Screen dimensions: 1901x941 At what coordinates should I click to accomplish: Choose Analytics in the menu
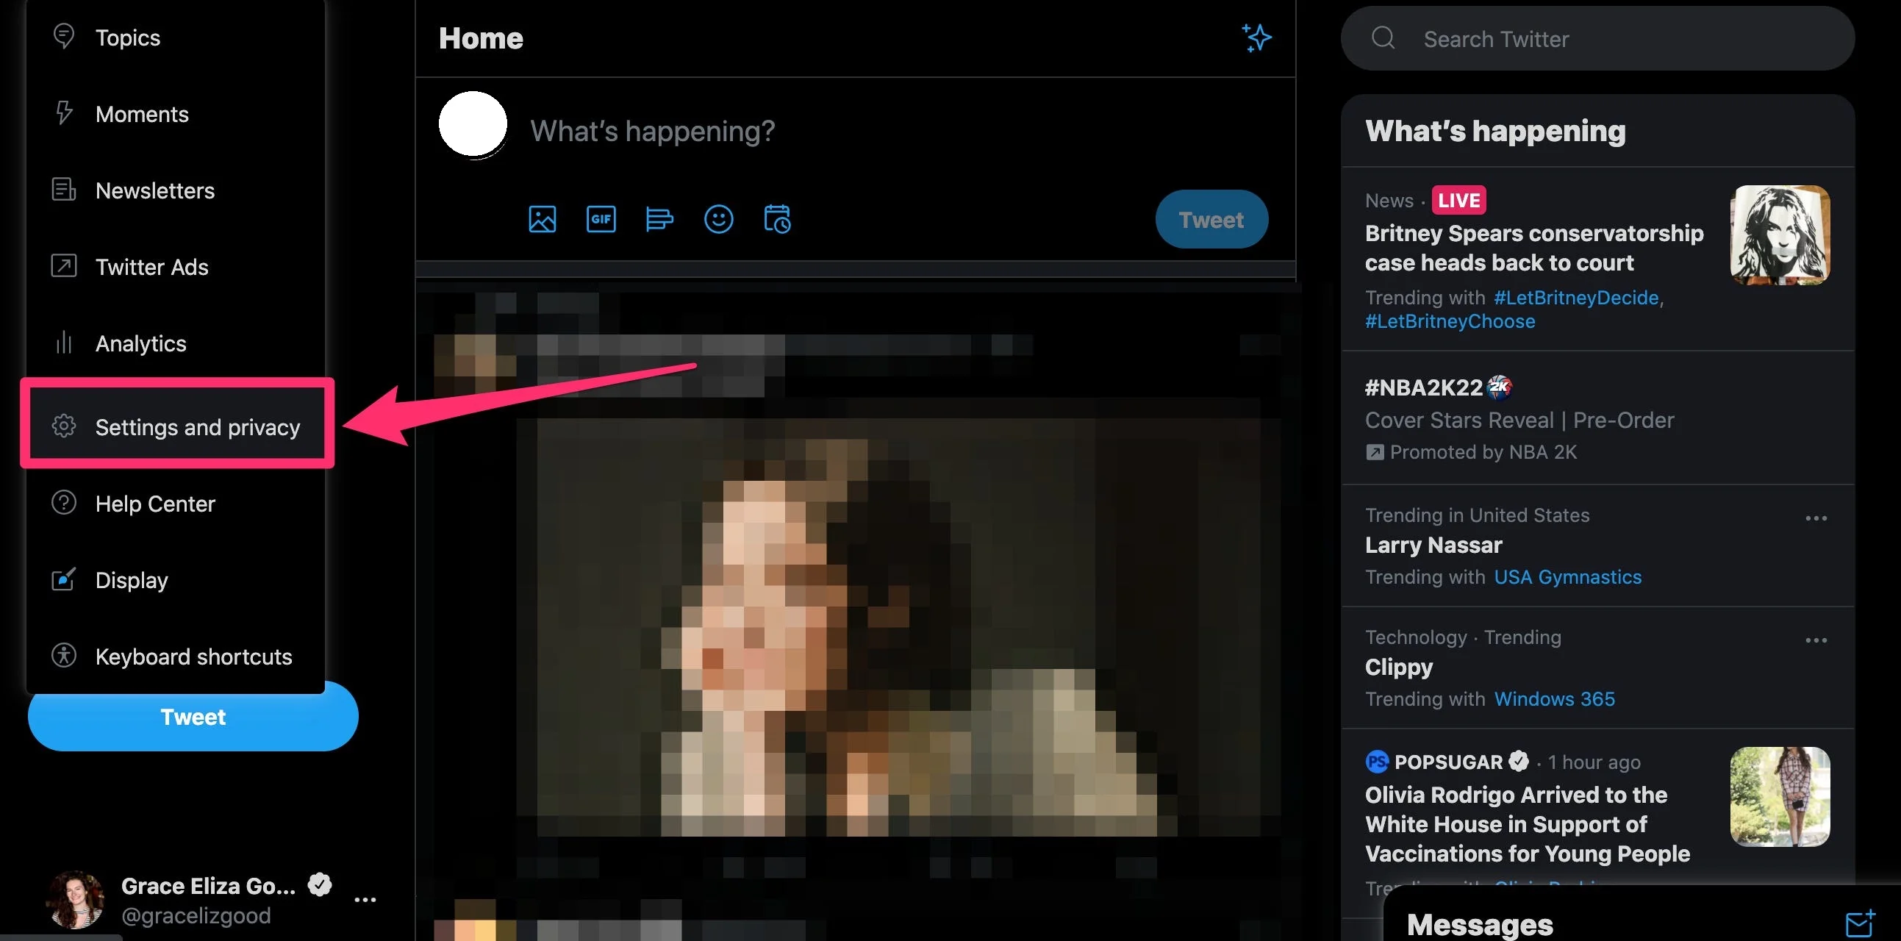[x=140, y=343]
